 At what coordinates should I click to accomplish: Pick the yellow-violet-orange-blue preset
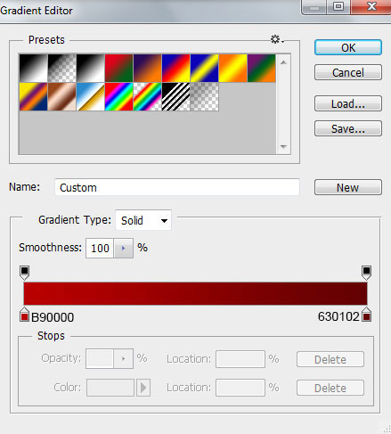pos(33,96)
